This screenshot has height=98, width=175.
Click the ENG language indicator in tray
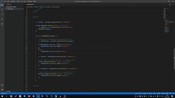click(x=162, y=96)
